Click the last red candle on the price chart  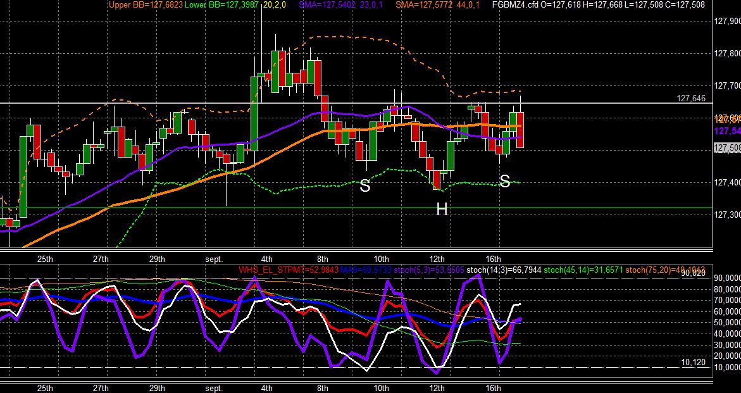click(520, 130)
